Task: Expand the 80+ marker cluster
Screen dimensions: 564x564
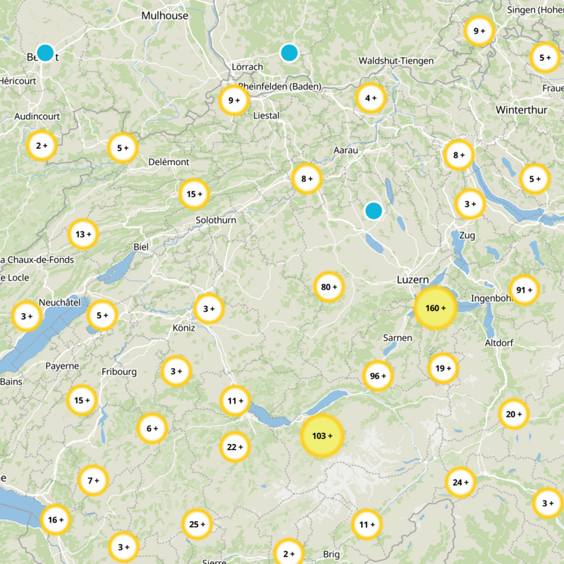Action: (x=327, y=287)
